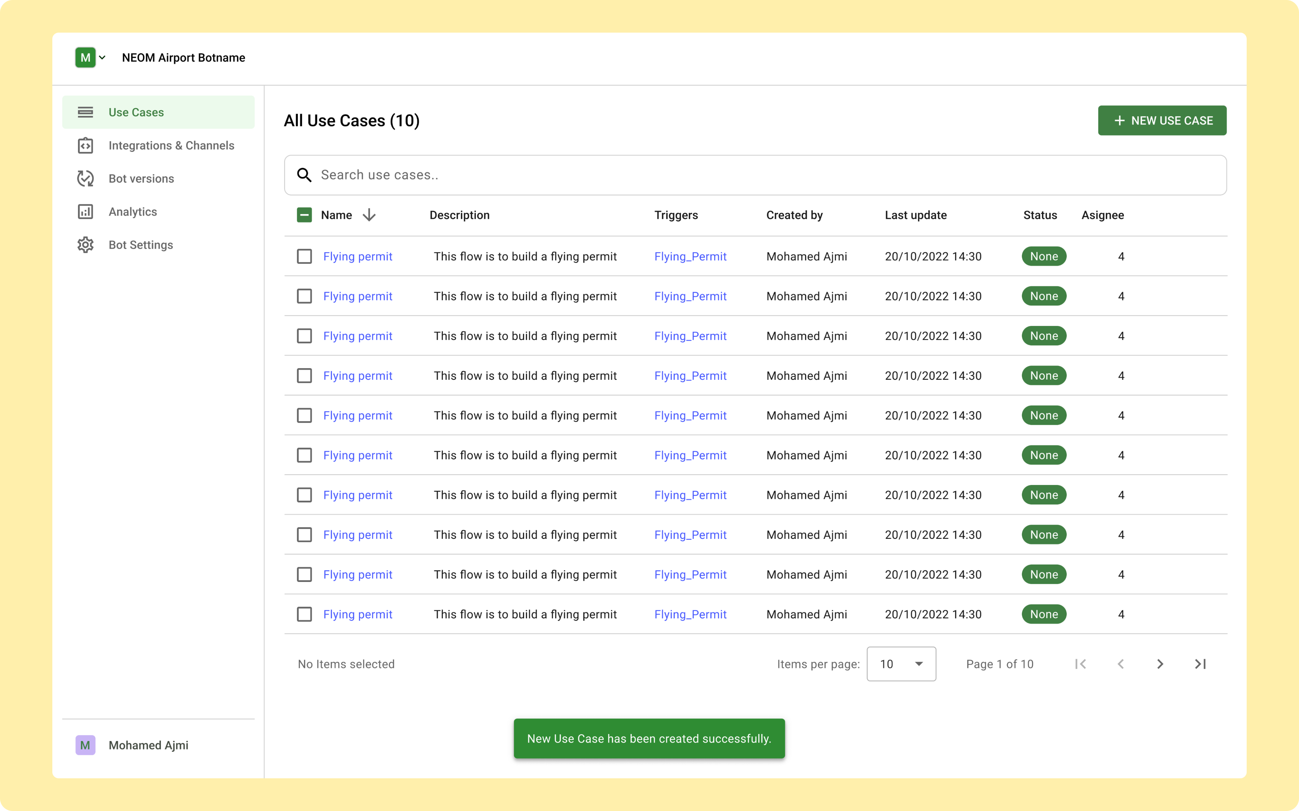Open Analytics using the chart icon
1299x811 pixels.
86,211
